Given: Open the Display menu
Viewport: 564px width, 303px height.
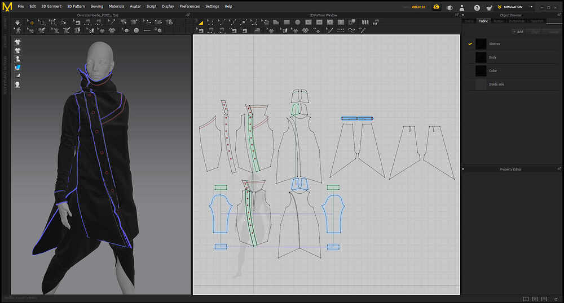Looking at the screenshot, I should point(168,6).
